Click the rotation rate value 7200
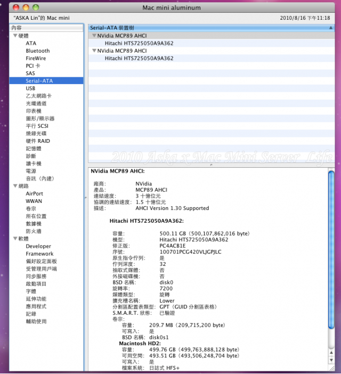Screen dimensions: 341x374 pyautogui.click(x=166, y=289)
